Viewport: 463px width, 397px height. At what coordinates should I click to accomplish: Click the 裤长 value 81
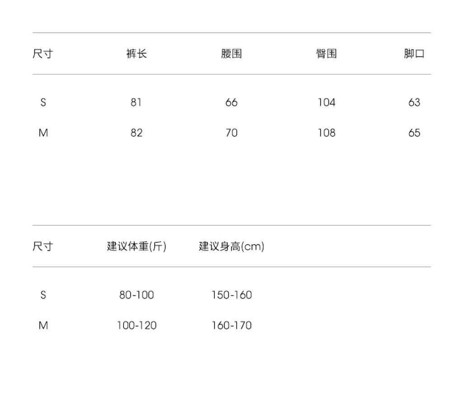point(137,103)
